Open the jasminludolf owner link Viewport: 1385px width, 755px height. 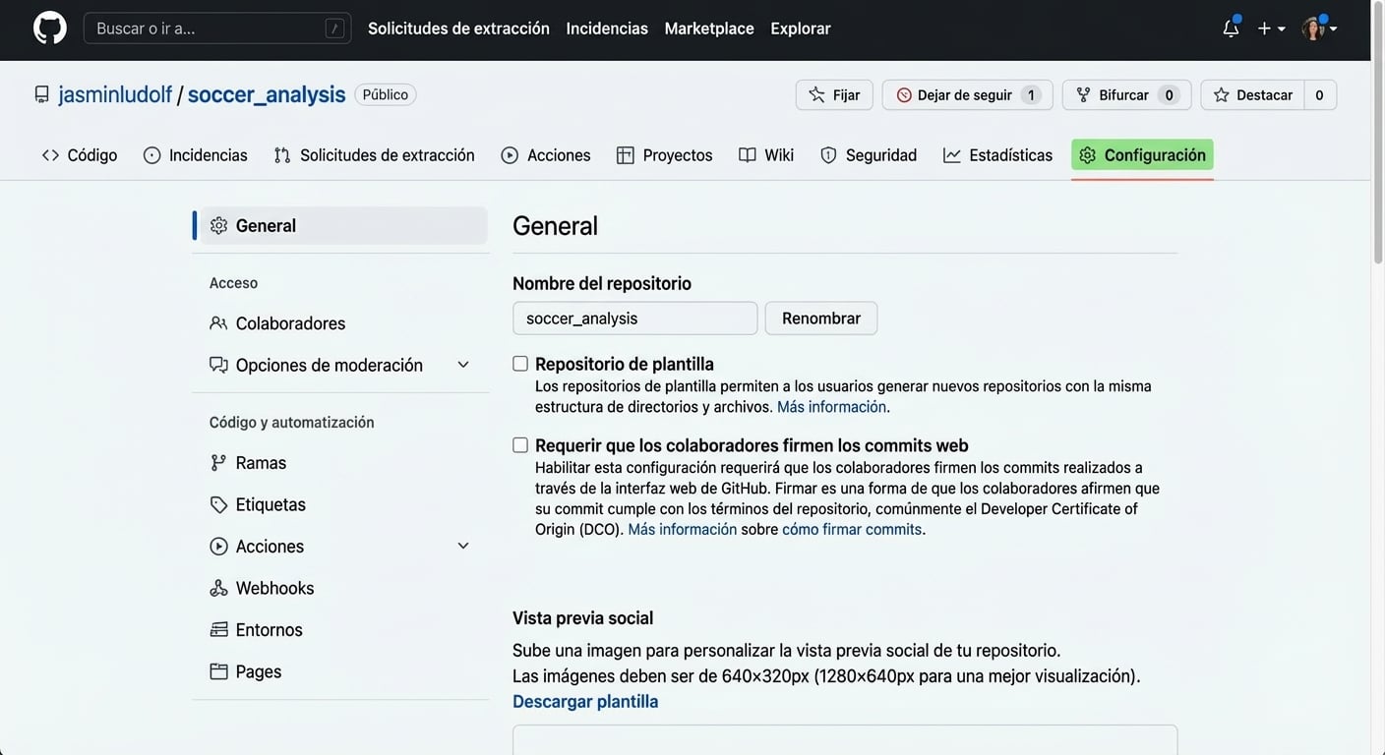click(x=115, y=94)
